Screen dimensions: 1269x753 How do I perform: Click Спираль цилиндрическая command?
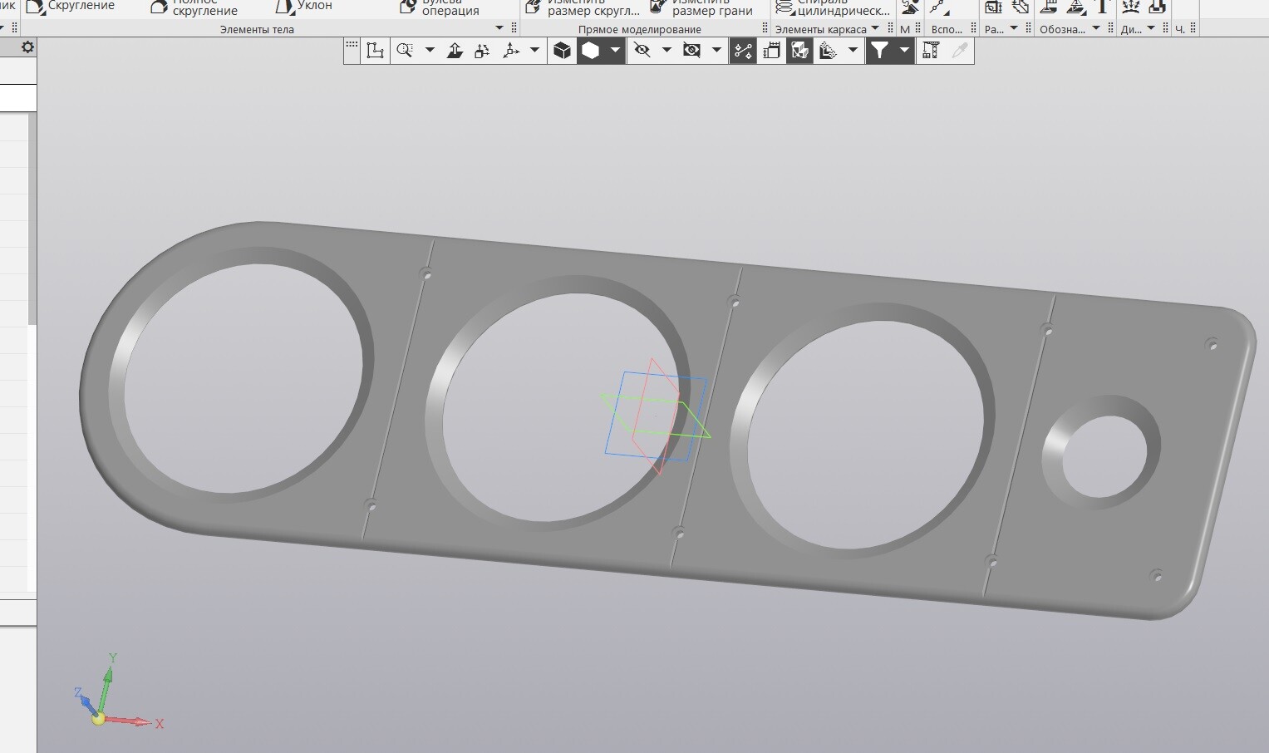(x=834, y=8)
